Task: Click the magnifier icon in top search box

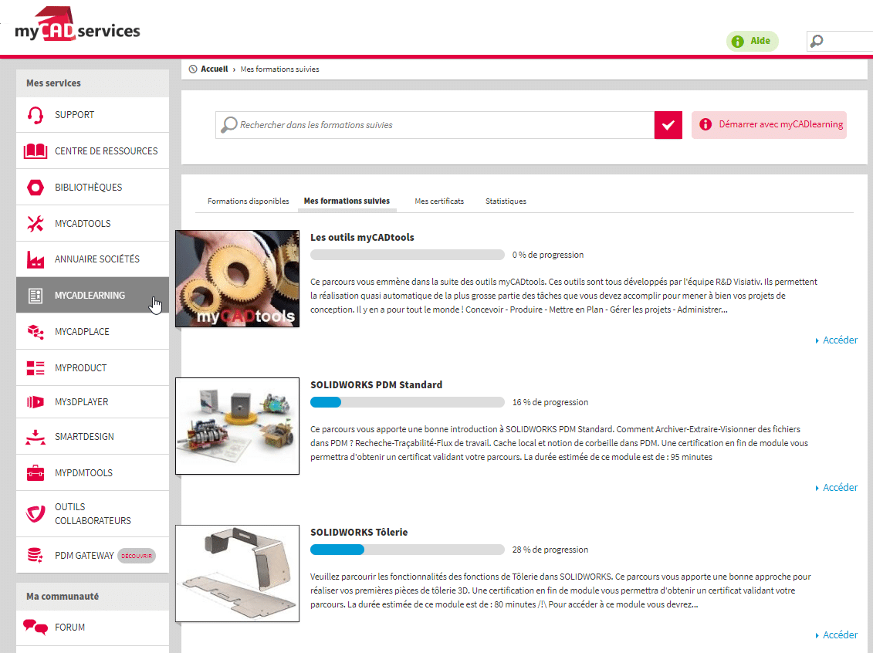Action: 816,41
